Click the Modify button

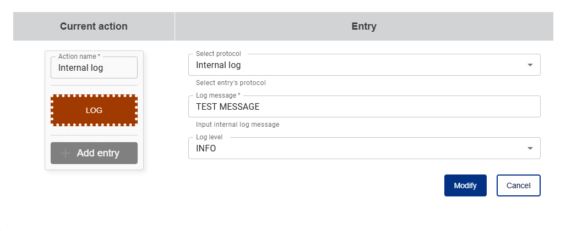465,185
